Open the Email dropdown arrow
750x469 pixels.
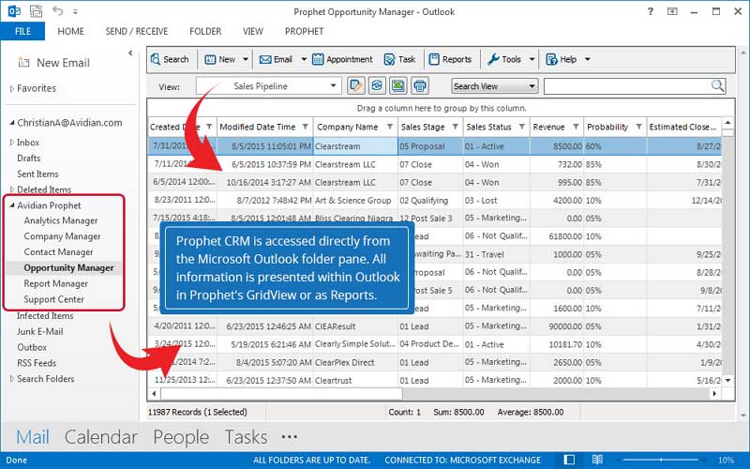point(304,59)
